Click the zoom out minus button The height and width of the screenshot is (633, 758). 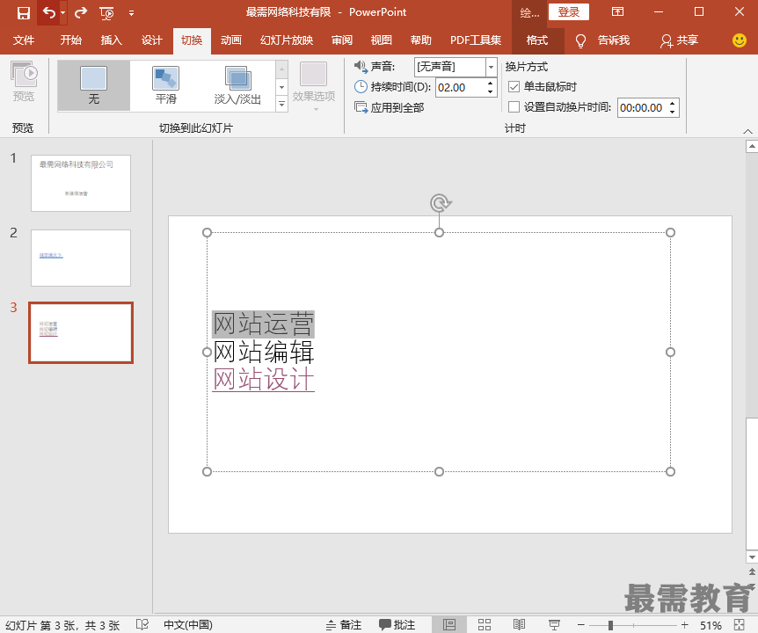(581, 625)
